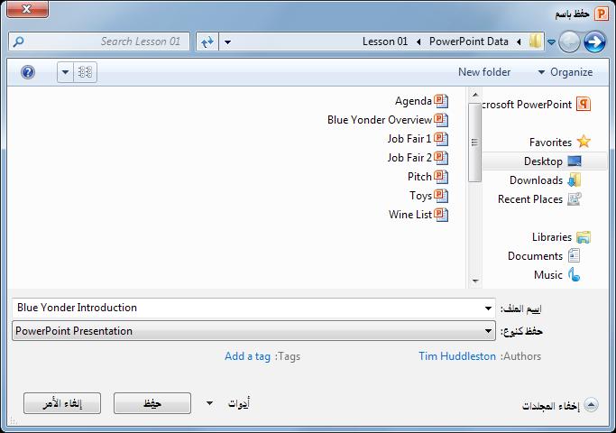
Task: Open the save as type combo box
Action: click(x=253, y=331)
